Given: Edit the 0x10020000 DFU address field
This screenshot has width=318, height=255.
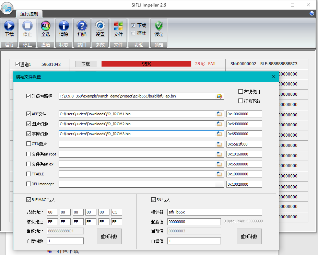Looking at the screenshot, I should [244, 184].
